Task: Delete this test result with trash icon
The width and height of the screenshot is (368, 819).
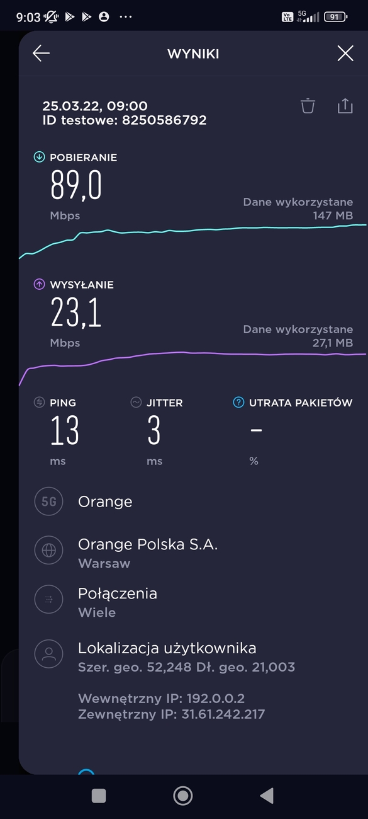Action: pyautogui.click(x=308, y=106)
